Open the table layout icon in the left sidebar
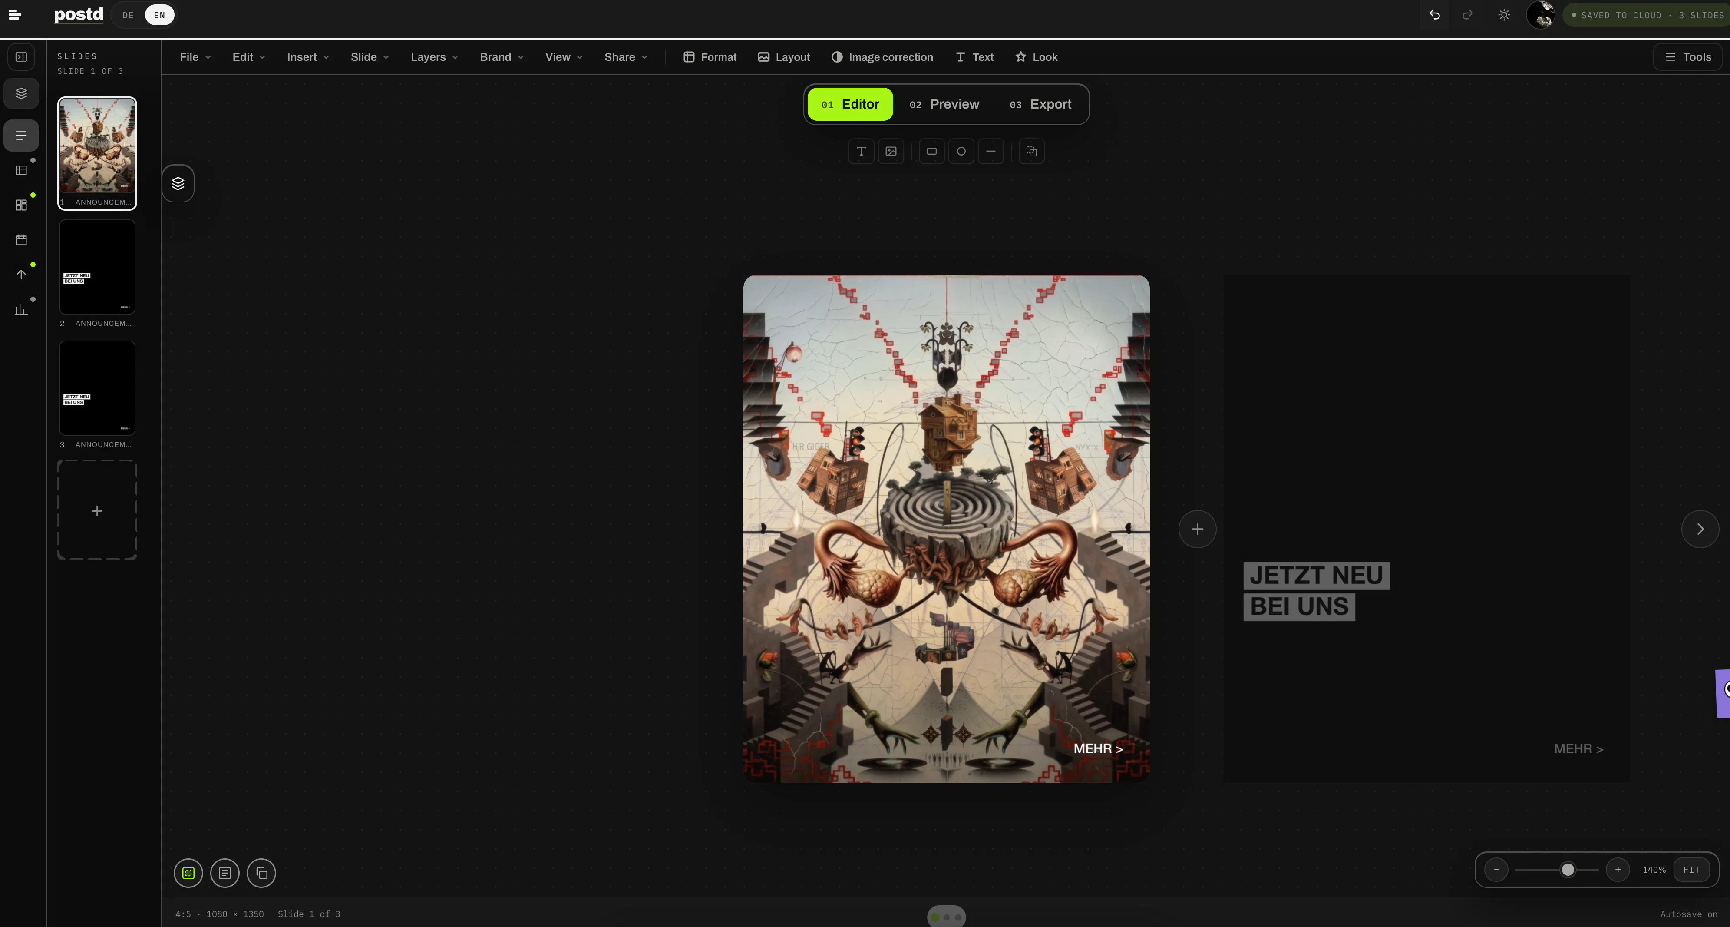 click(21, 171)
